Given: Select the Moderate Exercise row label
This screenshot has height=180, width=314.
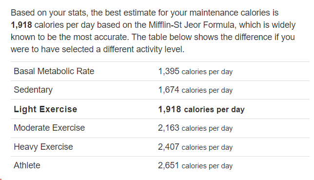Looking at the screenshot, I should click(49, 128).
